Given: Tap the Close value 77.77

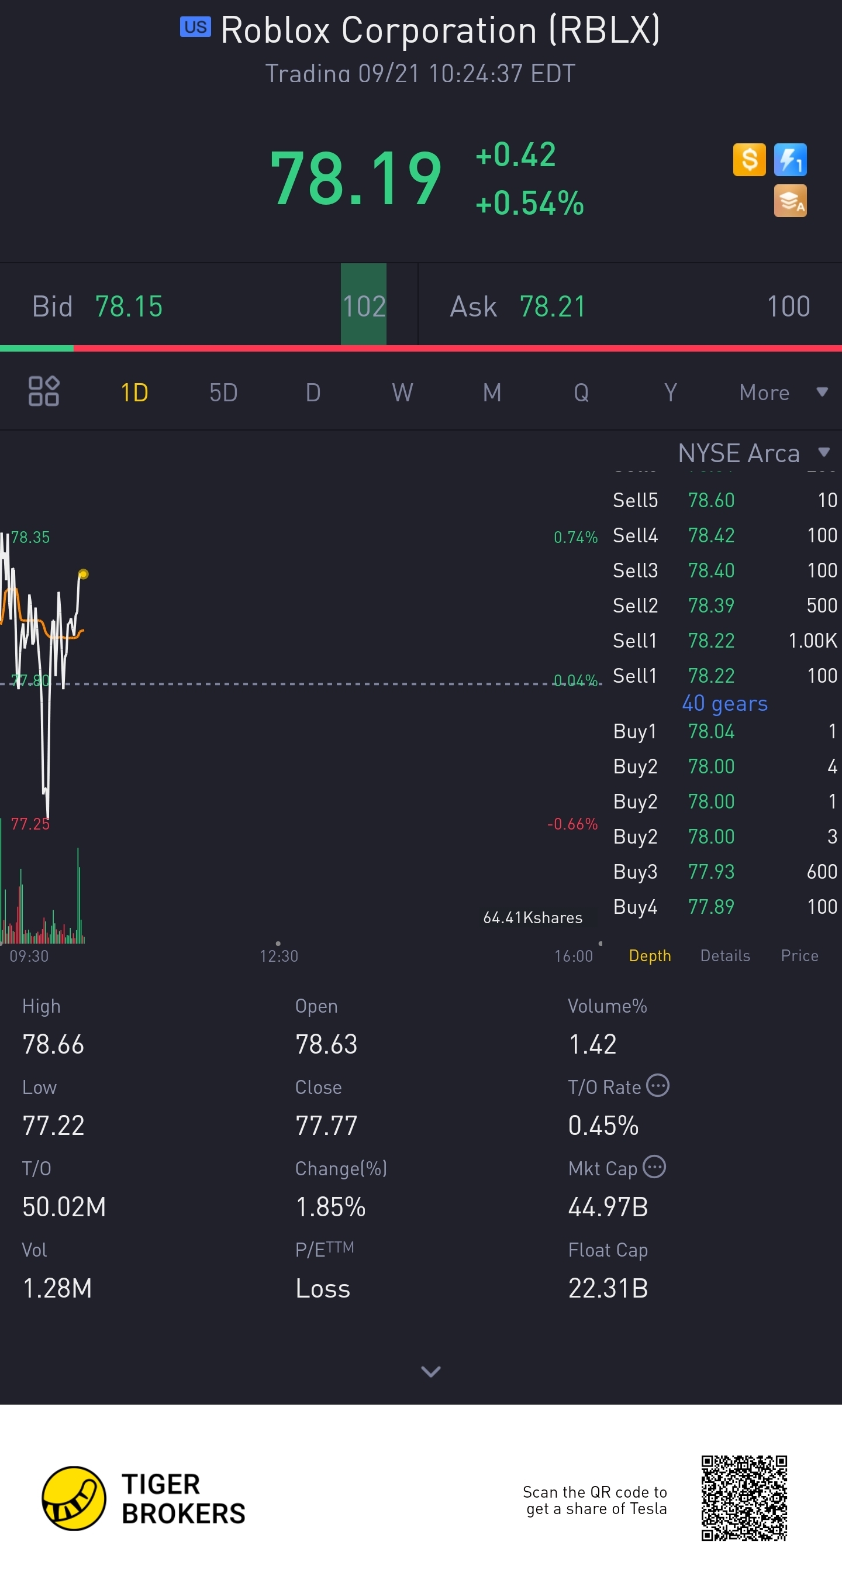Looking at the screenshot, I should [x=326, y=1126].
